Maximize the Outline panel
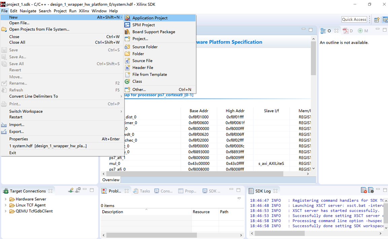The width and height of the screenshot is (388, 239). (x=385, y=30)
